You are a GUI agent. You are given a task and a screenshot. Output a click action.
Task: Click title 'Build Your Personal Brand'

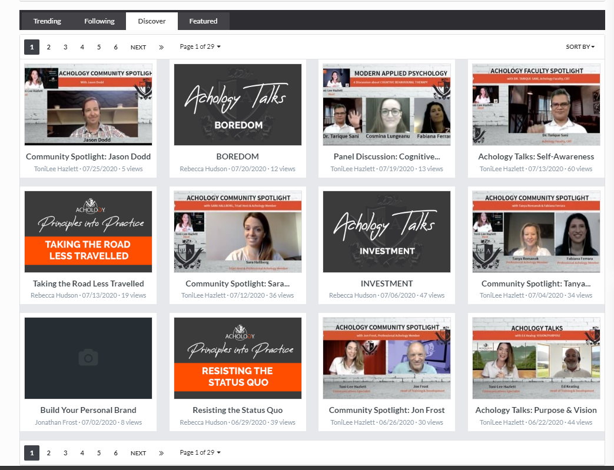88,410
